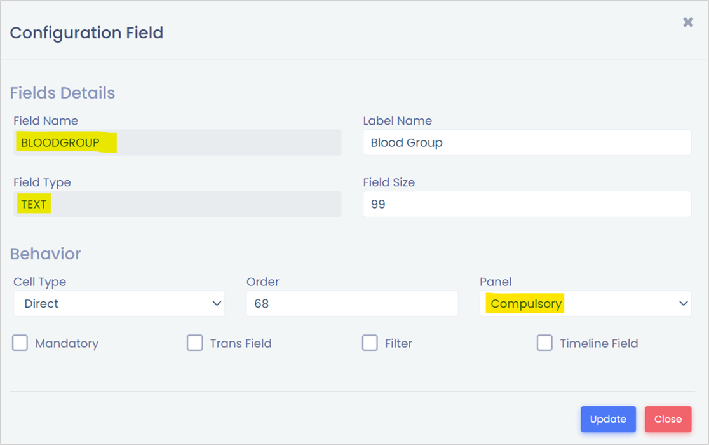Click the "Order" label text
Viewport: 709px width, 445px height.
coord(263,282)
